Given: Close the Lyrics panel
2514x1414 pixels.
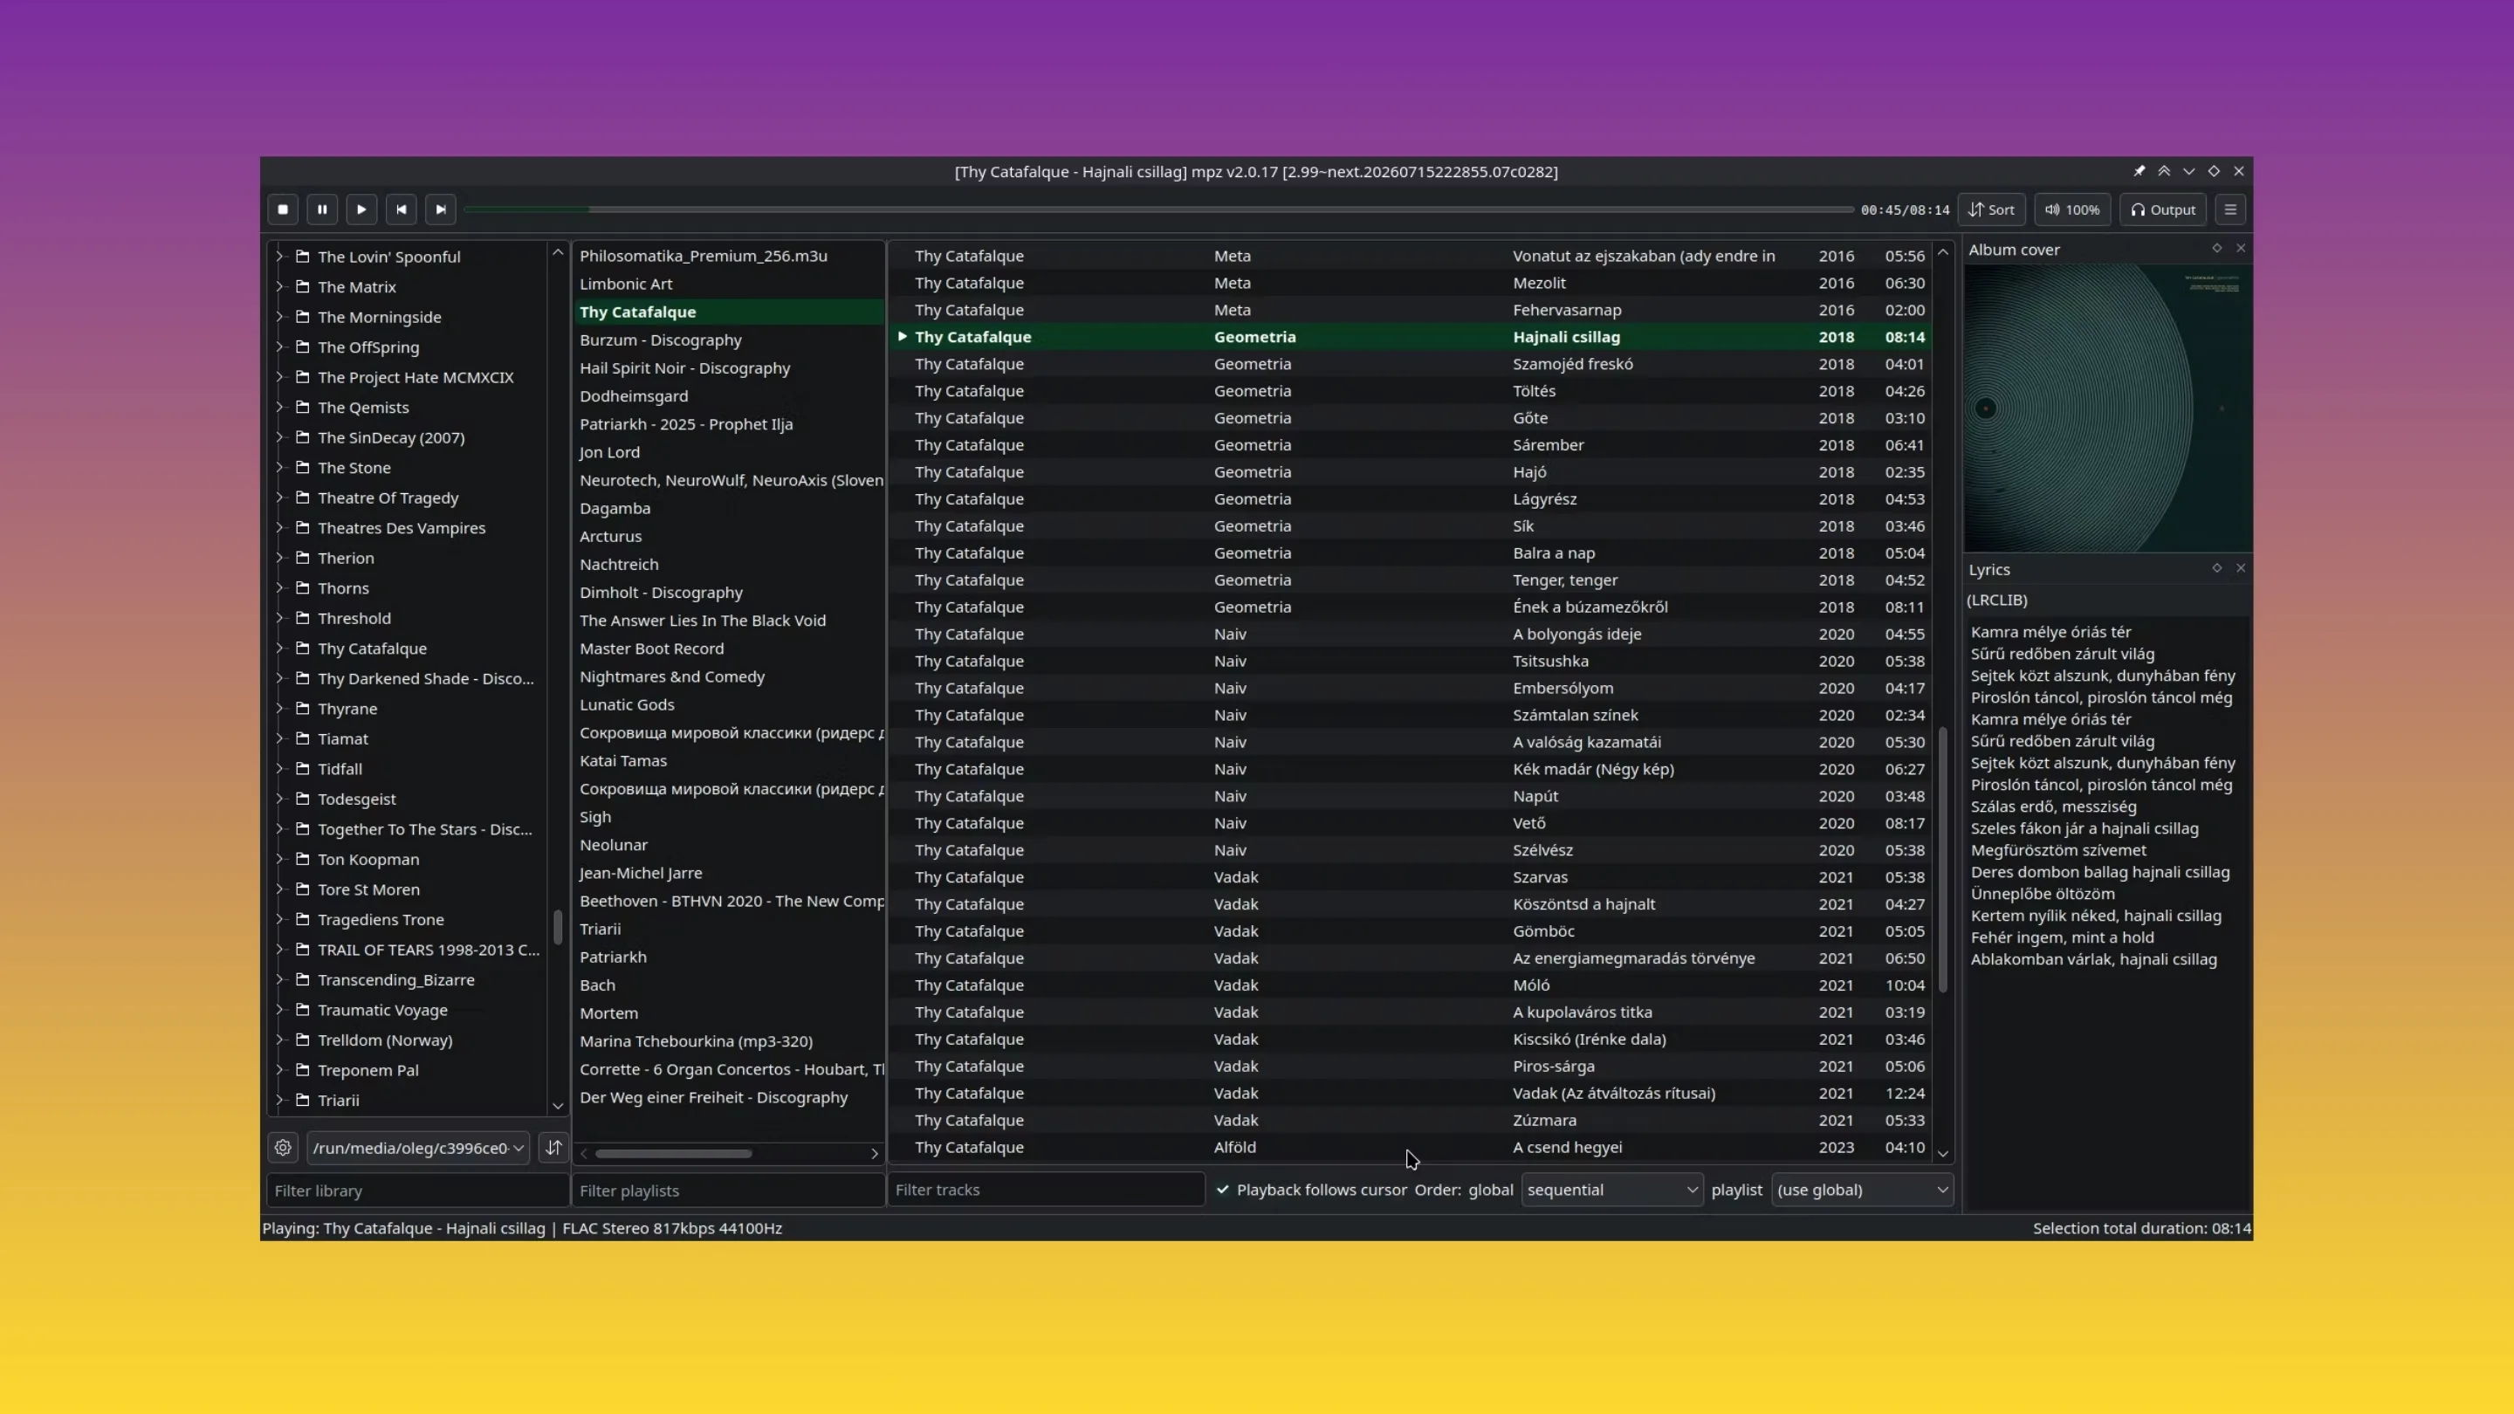Looking at the screenshot, I should [2241, 568].
